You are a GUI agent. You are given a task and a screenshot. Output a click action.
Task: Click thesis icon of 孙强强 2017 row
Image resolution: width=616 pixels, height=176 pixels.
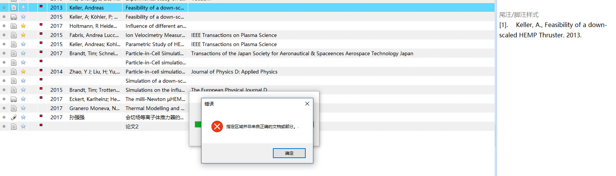[x=14, y=117]
